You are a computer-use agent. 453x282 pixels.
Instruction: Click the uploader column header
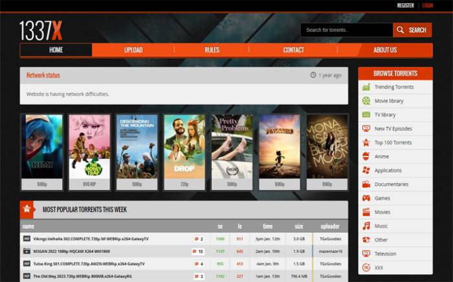330,226
